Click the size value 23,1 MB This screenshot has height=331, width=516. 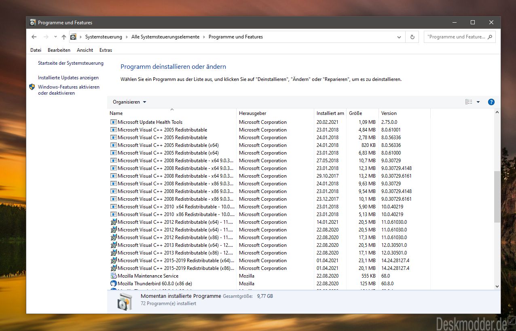click(367, 261)
